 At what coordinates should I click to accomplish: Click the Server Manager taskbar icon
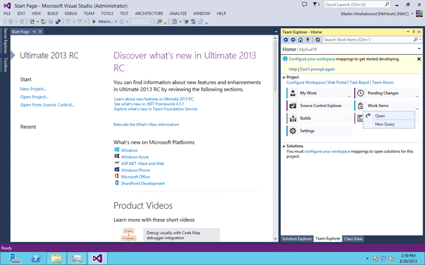pyautogui.click(x=15, y=259)
